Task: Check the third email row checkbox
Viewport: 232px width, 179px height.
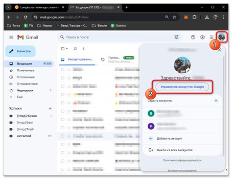Action: 63,86
